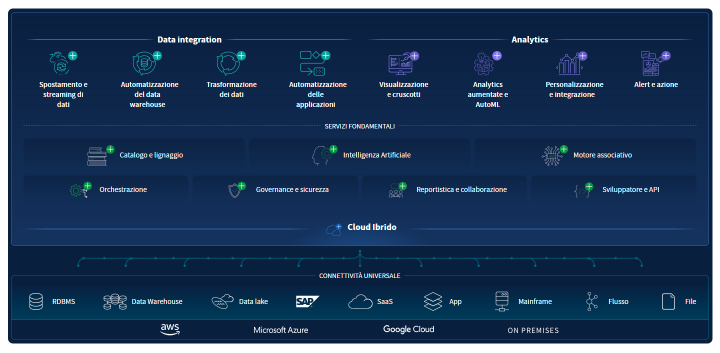The width and height of the screenshot is (720, 353).
Task: Select the Data lake label
Action: (253, 301)
